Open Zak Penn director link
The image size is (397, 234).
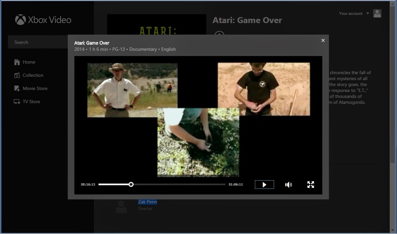(x=147, y=202)
